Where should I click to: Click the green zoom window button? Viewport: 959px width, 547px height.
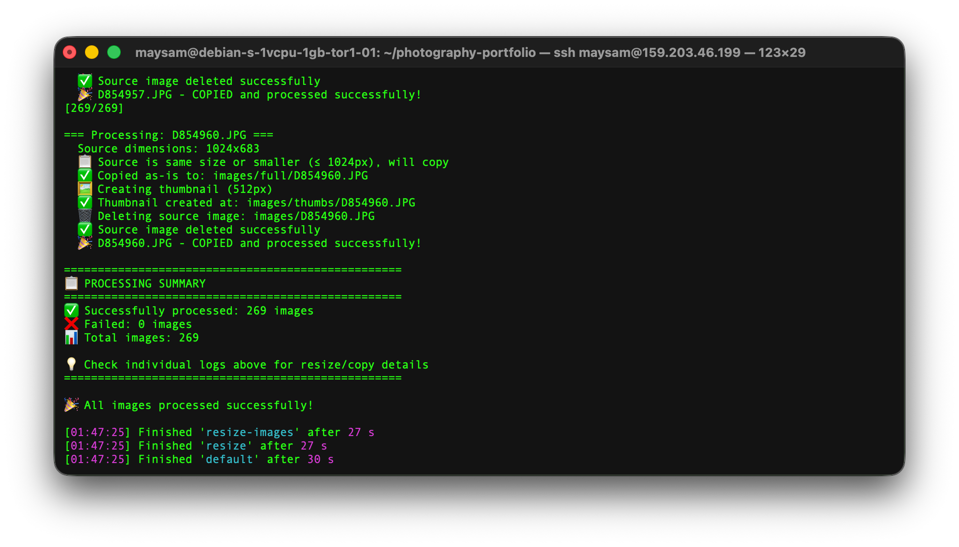click(114, 52)
